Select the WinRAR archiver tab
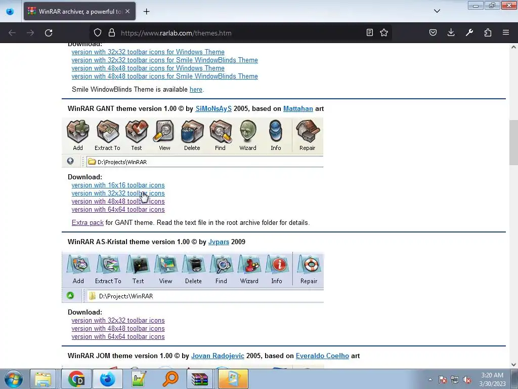This screenshot has height=389, width=518. click(79, 11)
